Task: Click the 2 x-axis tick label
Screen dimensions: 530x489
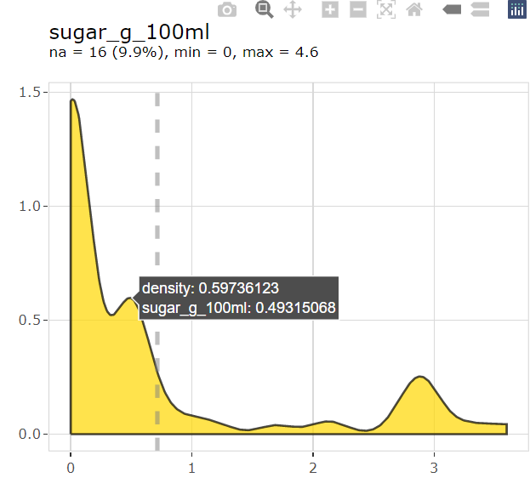Action: [x=313, y=469]
